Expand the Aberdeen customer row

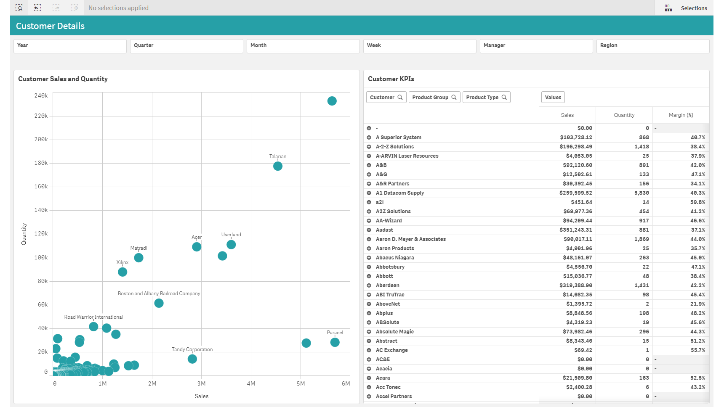[369, 285]
